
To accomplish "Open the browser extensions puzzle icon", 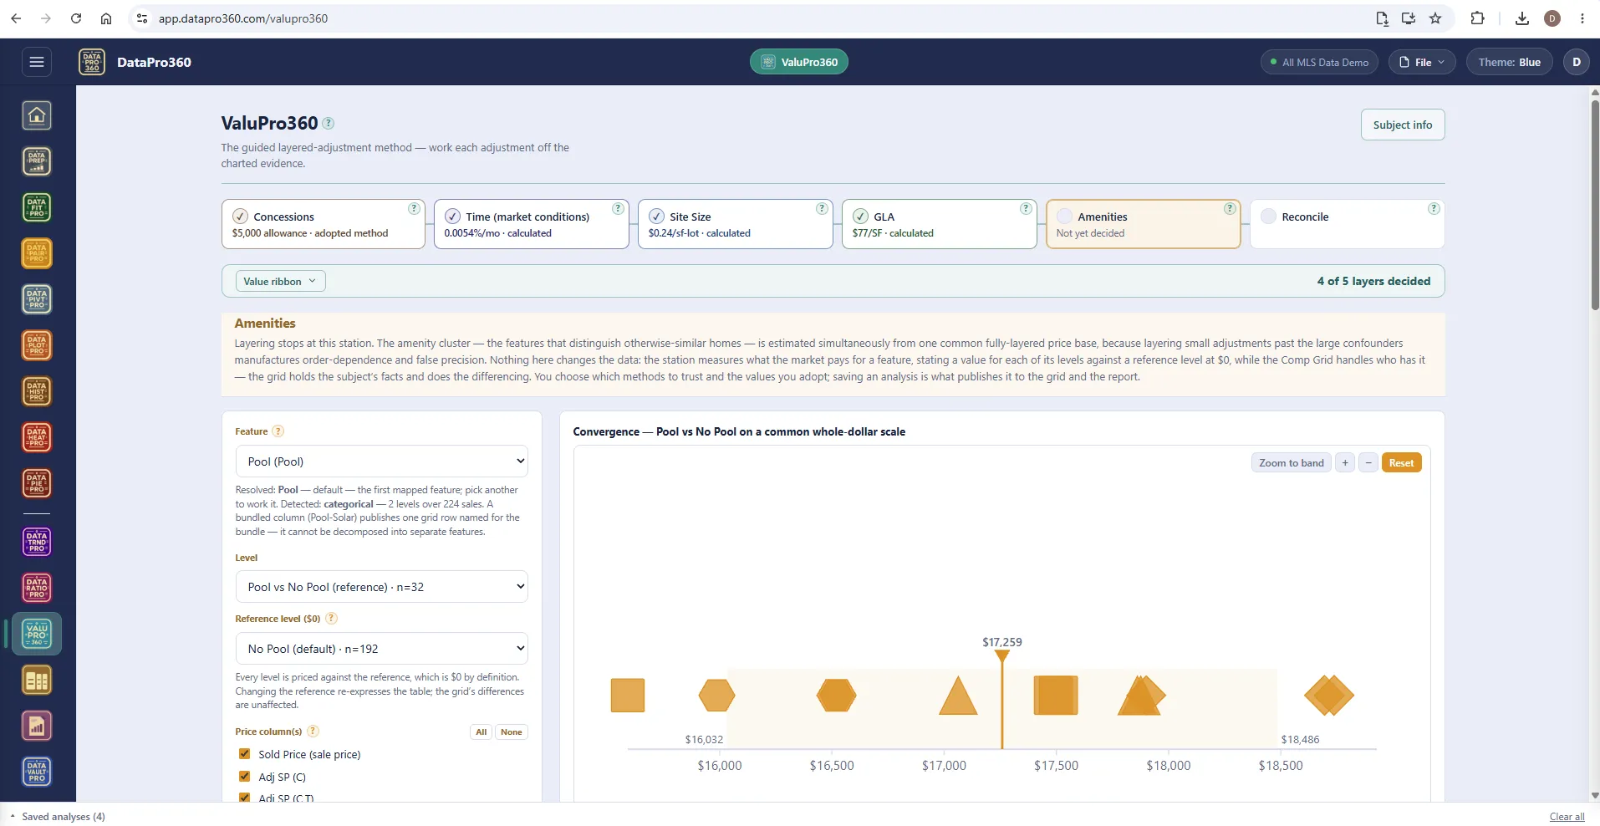I will pyautogui.click(x=1477, y=18).
